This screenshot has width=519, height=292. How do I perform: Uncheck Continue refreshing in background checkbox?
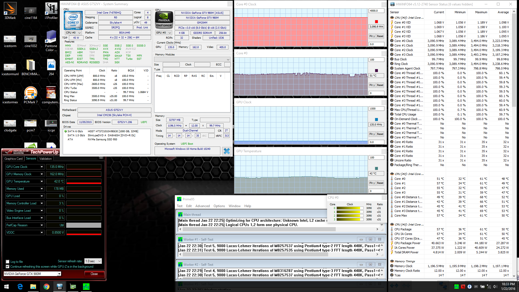point(8,267)
